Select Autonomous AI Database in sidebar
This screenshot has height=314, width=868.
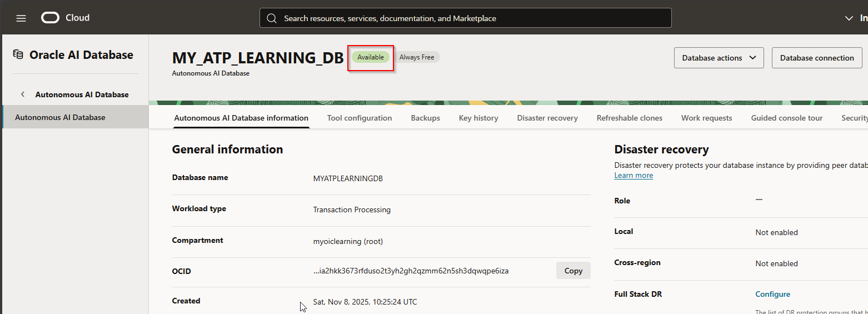coord(60,117)
